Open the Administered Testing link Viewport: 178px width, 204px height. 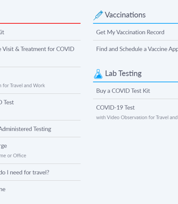(x=26, y=129)
